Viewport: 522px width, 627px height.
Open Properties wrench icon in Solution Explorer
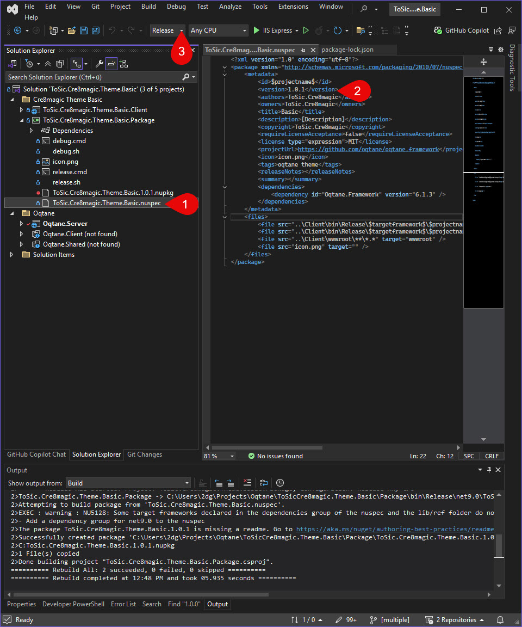click(x=100, y=64)
